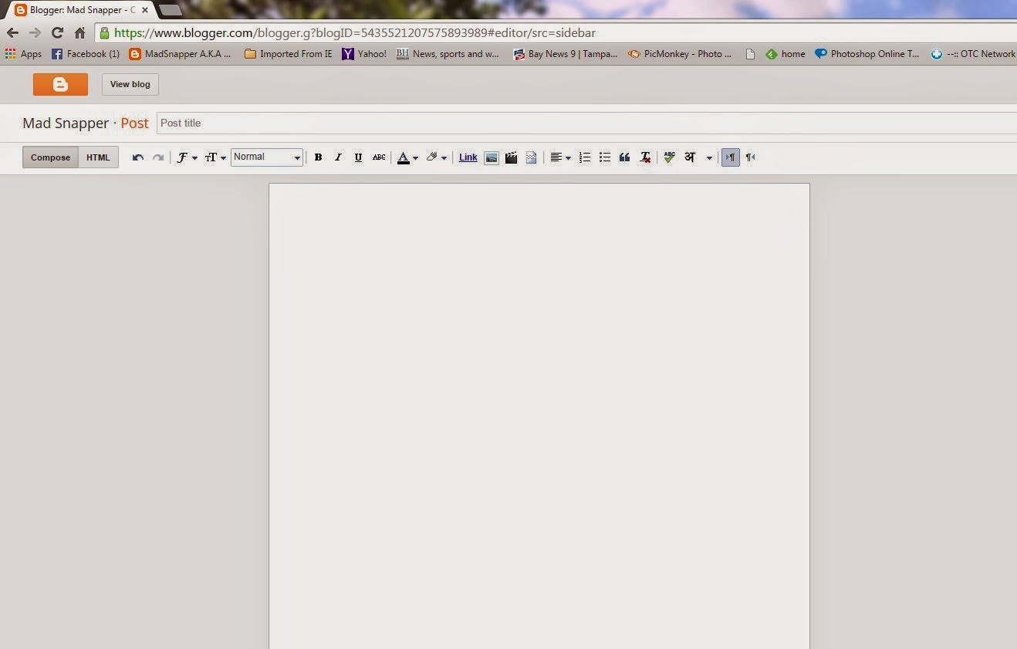The height and width of the screenshot is (649, 1017).
Task: Click the orange Blogger logo button
Action: pos(60,84)
